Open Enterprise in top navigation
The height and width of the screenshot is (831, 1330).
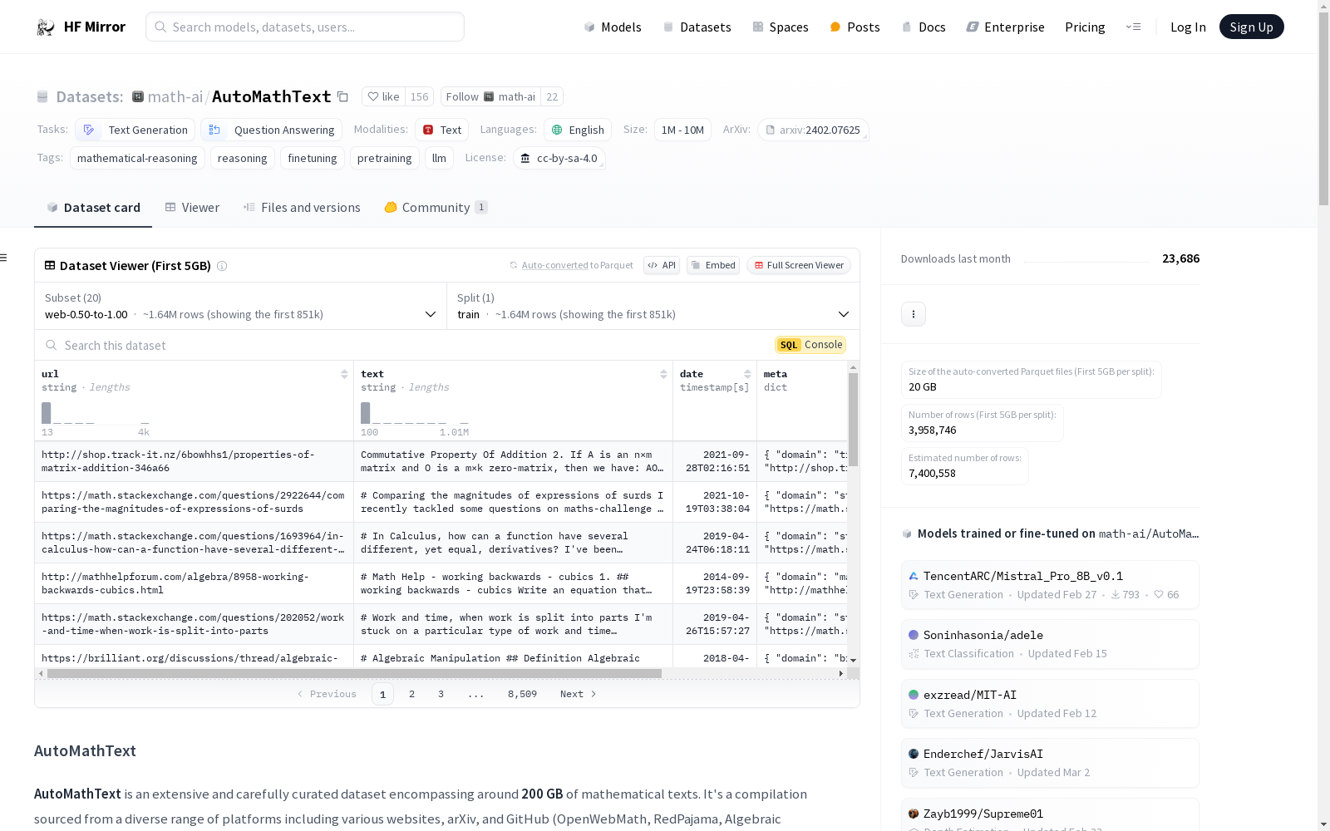pyautogui.click(x=1005, y=27)
